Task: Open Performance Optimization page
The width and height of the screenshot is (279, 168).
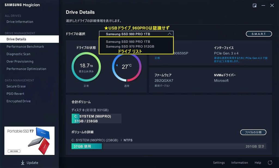Action: [x=26, y=69]
